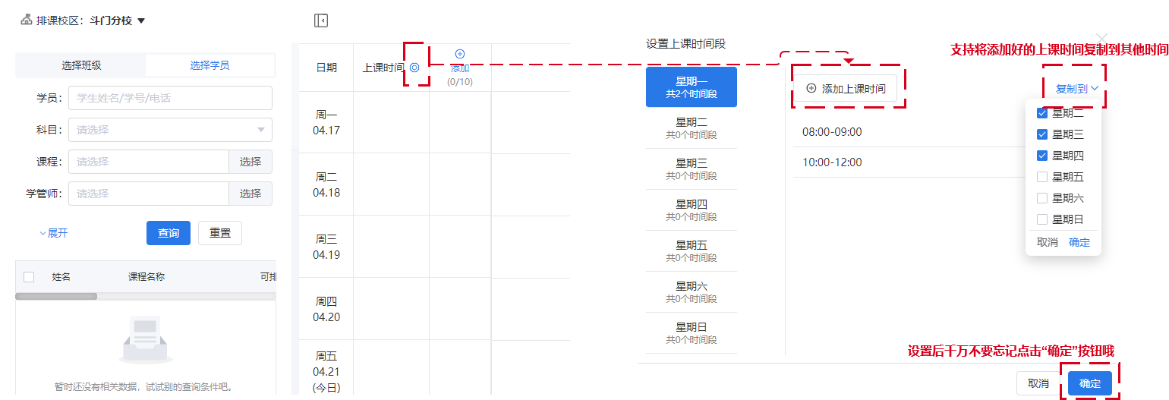The width and height of the screenshot is (1169, 400).
Task: Select 星期三 in weekday list
Action: (692, 169)
